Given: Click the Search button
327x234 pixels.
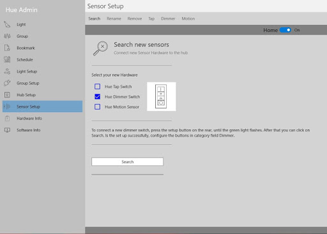Looking at the screenshot, I should click(127, 162).
